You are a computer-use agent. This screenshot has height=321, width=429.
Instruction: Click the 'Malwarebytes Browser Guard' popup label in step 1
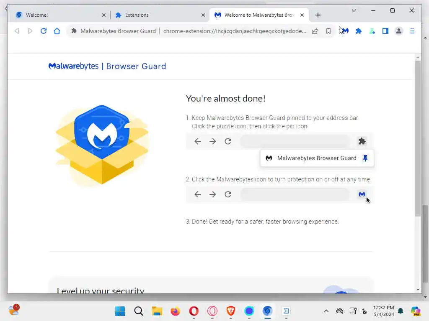[x=317, y=158]
